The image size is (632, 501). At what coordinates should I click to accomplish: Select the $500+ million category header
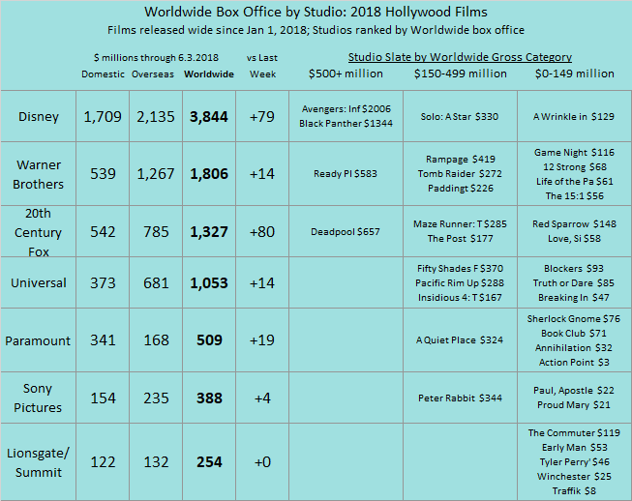pos(346,74)
